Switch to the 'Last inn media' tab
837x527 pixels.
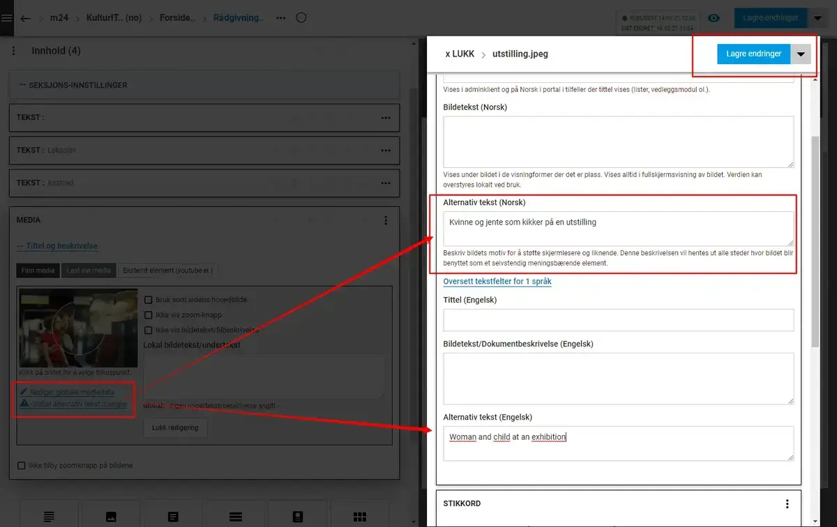click(89, 270)
